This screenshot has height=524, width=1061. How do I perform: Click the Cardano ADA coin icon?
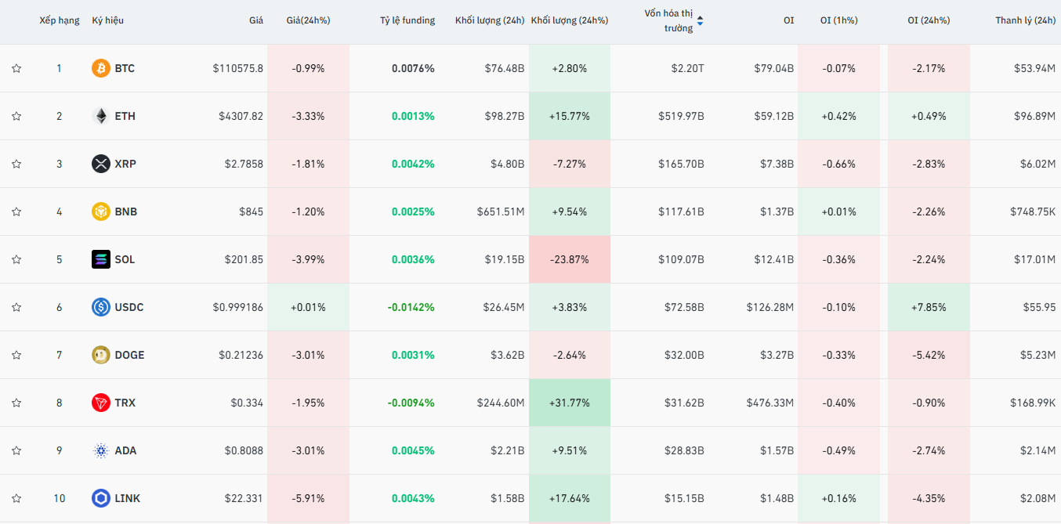101,450
